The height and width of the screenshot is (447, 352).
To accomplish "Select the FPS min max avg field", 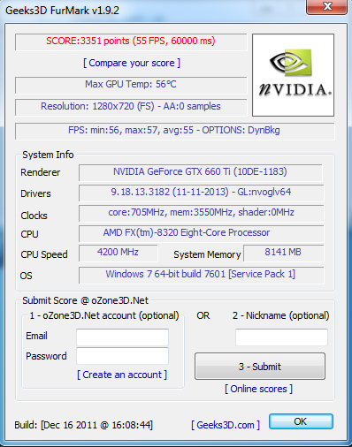I will click(x=175, y=131).
